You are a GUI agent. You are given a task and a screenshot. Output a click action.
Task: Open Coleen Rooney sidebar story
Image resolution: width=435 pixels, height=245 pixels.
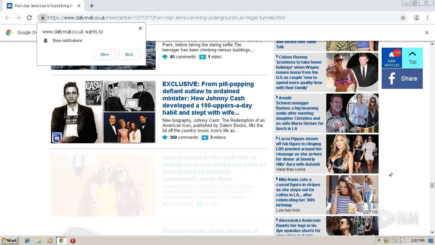pyautogui.click(x=299, y=72)
